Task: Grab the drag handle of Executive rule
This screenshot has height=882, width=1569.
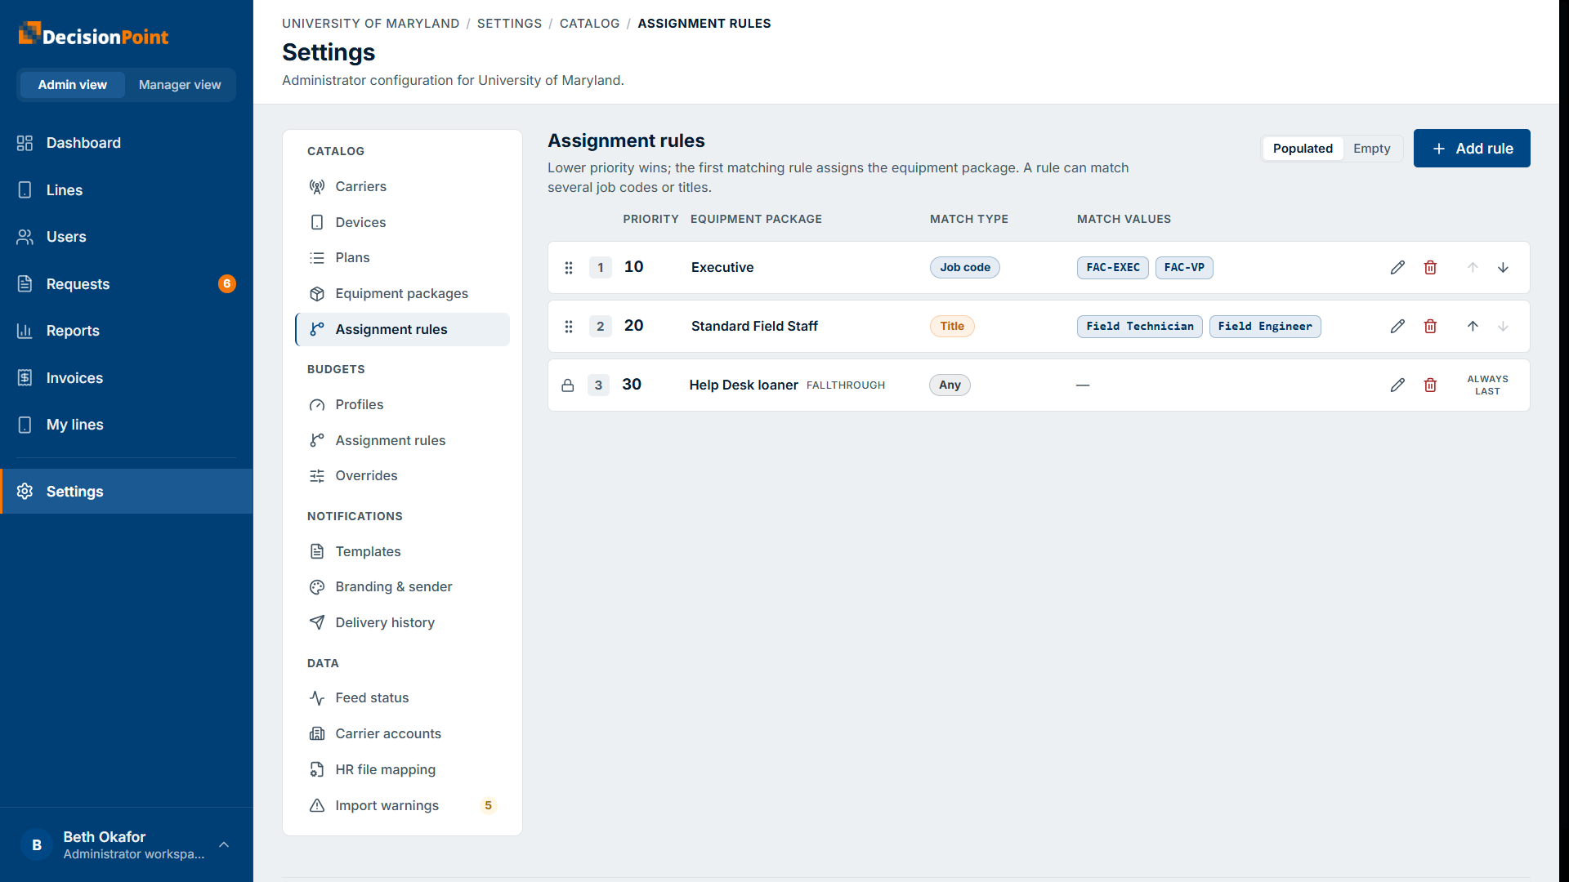Action: (569, 268)
